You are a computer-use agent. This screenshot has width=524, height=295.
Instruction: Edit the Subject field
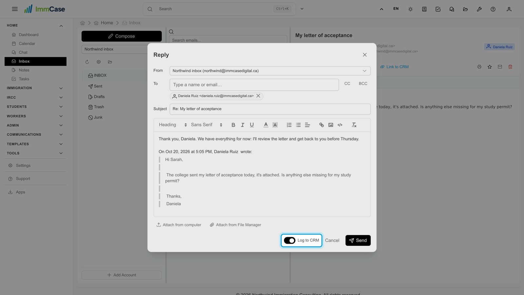270,109
